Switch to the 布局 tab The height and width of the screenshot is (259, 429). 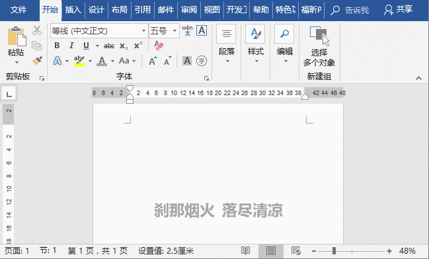120,10
